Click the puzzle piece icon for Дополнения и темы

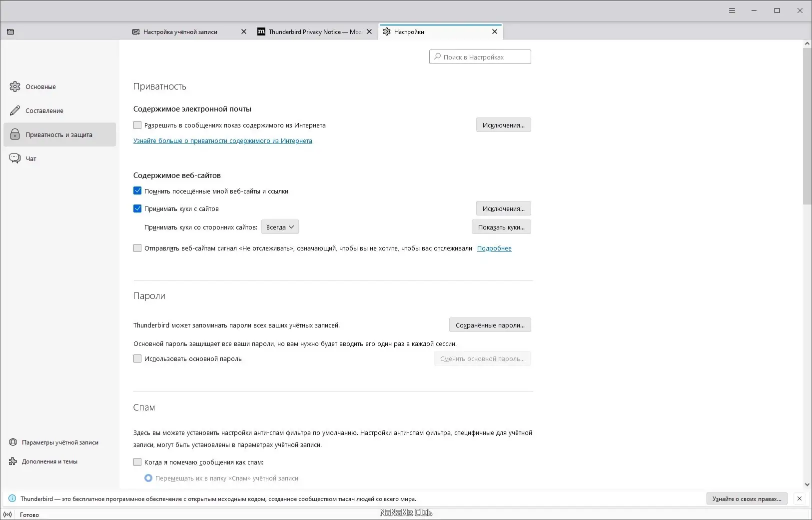point(13,461)
